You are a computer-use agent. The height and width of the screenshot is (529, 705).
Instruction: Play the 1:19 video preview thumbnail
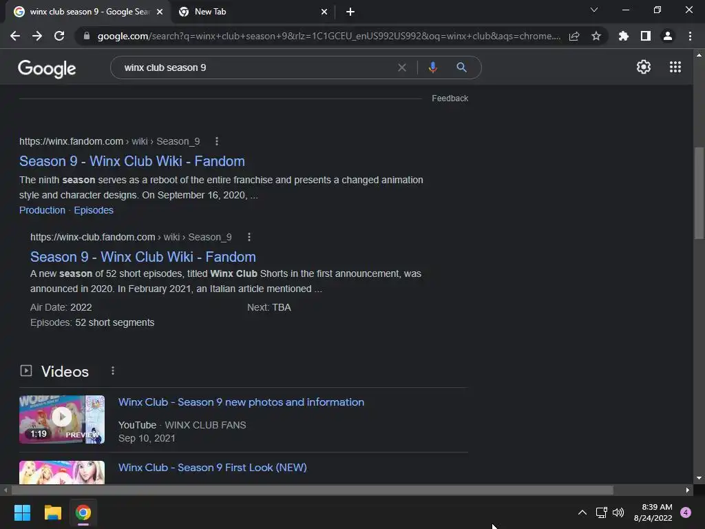(x=62, y=419)
